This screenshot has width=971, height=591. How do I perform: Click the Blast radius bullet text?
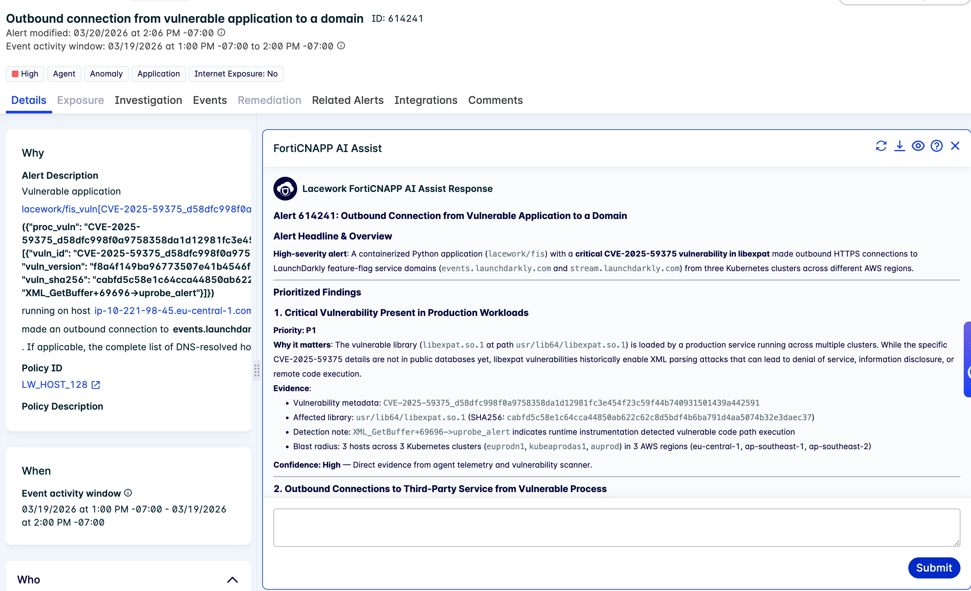582,447
